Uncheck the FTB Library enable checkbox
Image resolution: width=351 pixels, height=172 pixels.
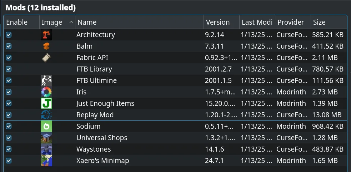9,69
